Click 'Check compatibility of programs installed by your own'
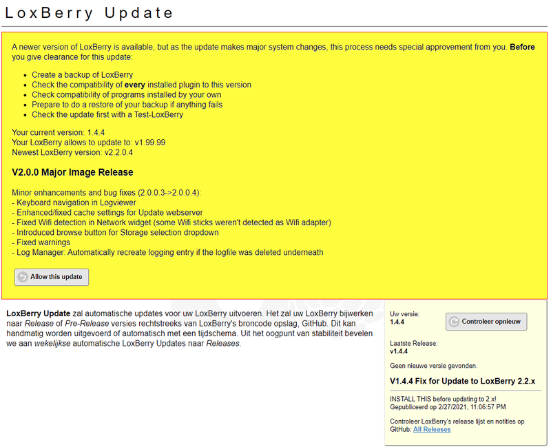The height and width of the screenshot is (447, 551). point(127,94)
